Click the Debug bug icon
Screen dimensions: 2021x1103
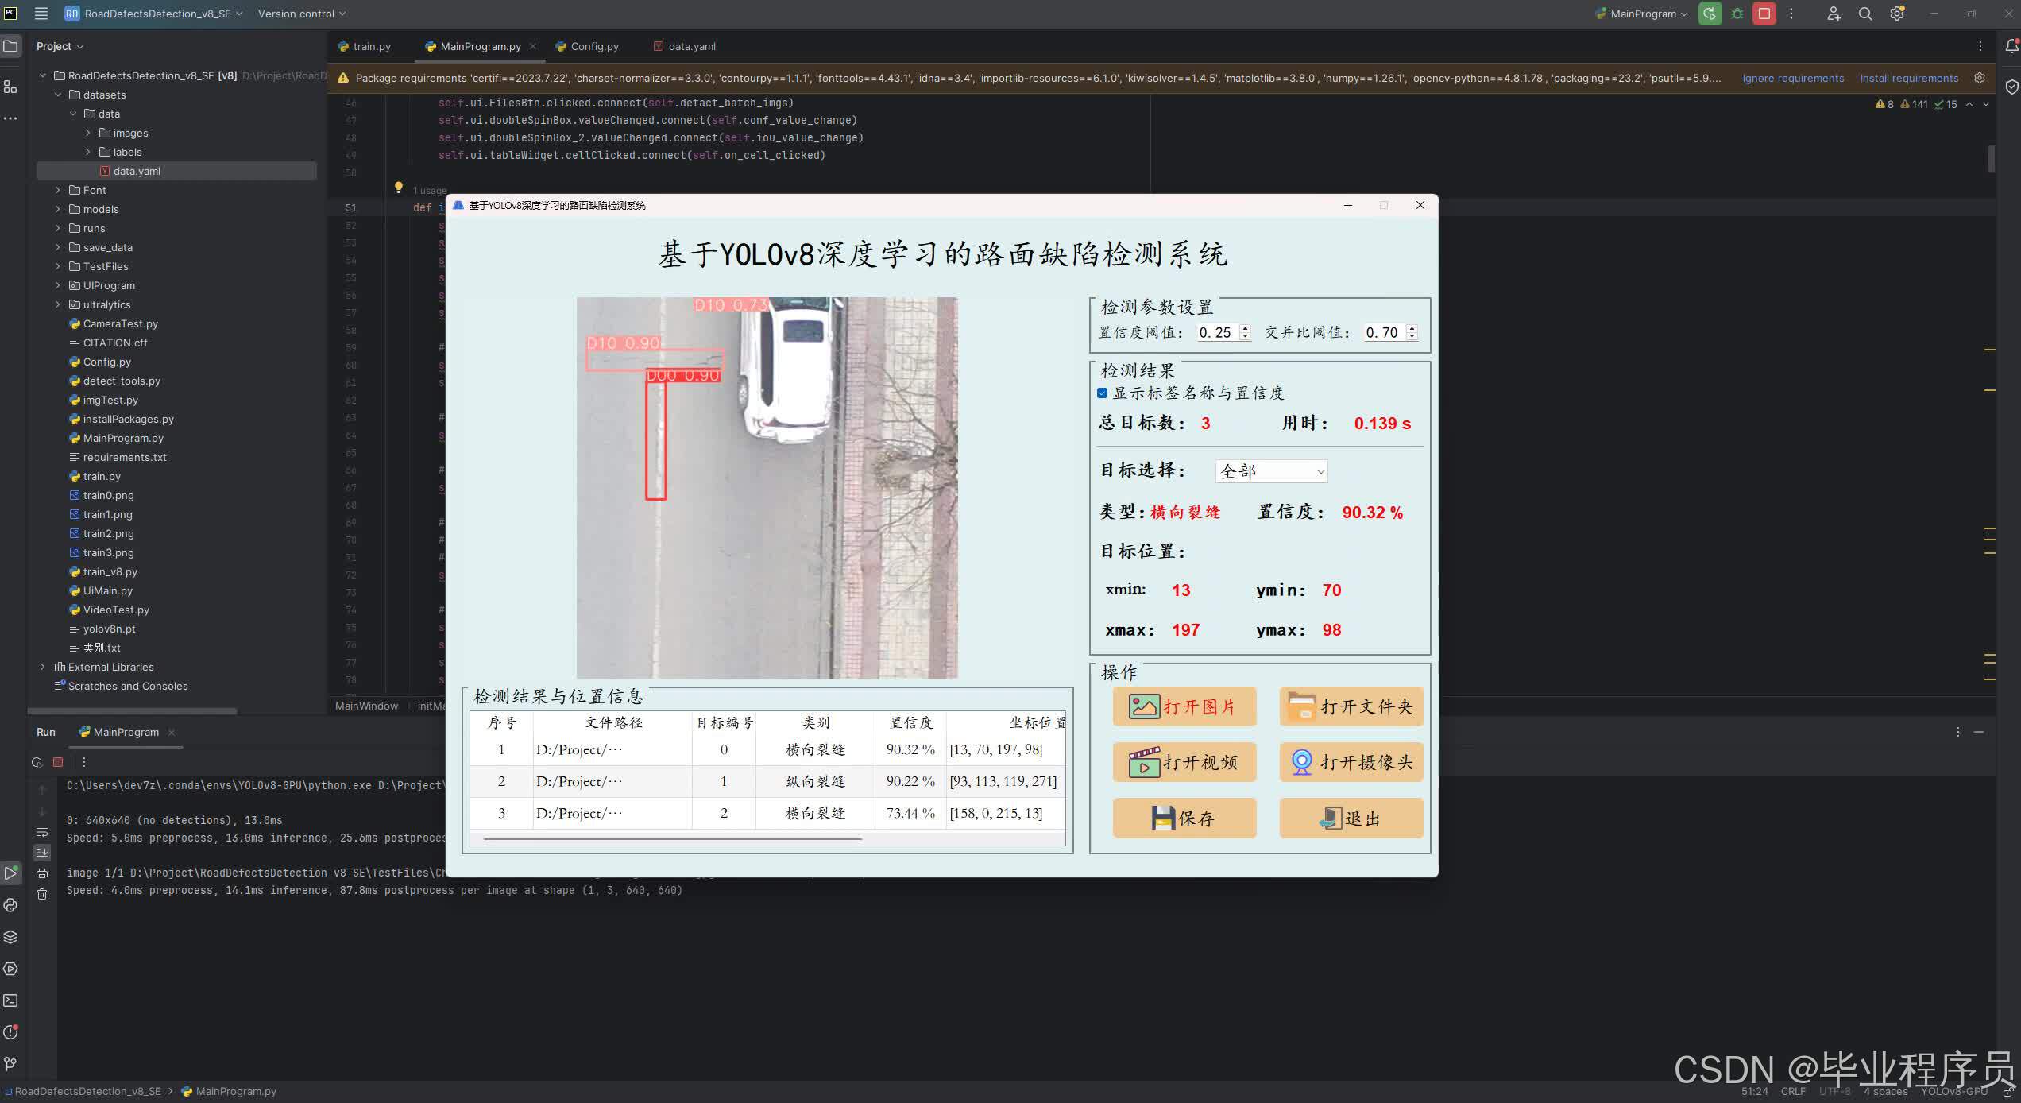1737,14
